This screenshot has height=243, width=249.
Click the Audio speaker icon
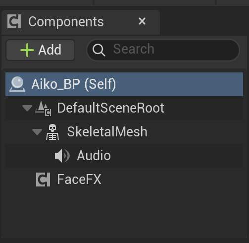click(62, 156)
